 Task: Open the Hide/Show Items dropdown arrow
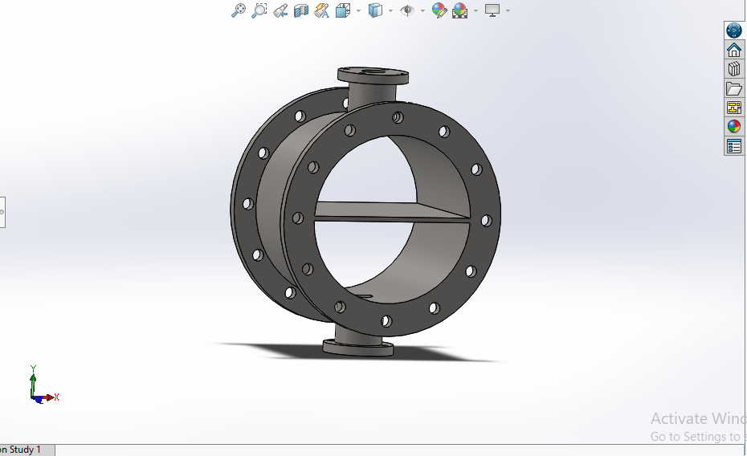point(422,10)
